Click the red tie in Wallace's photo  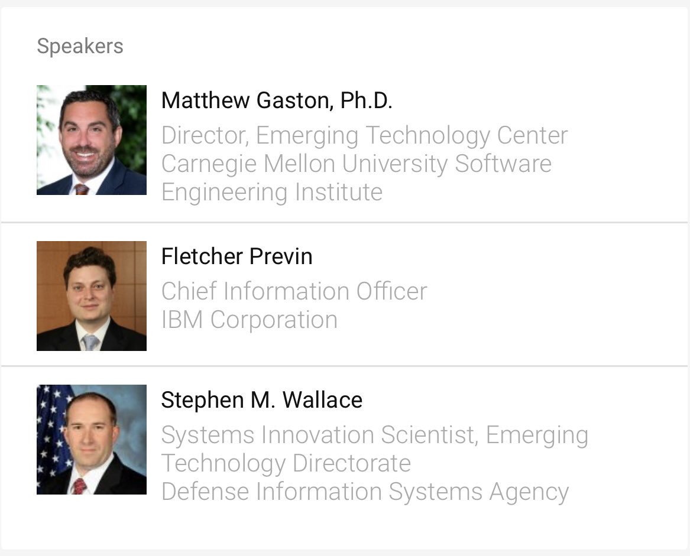point(80,486)
